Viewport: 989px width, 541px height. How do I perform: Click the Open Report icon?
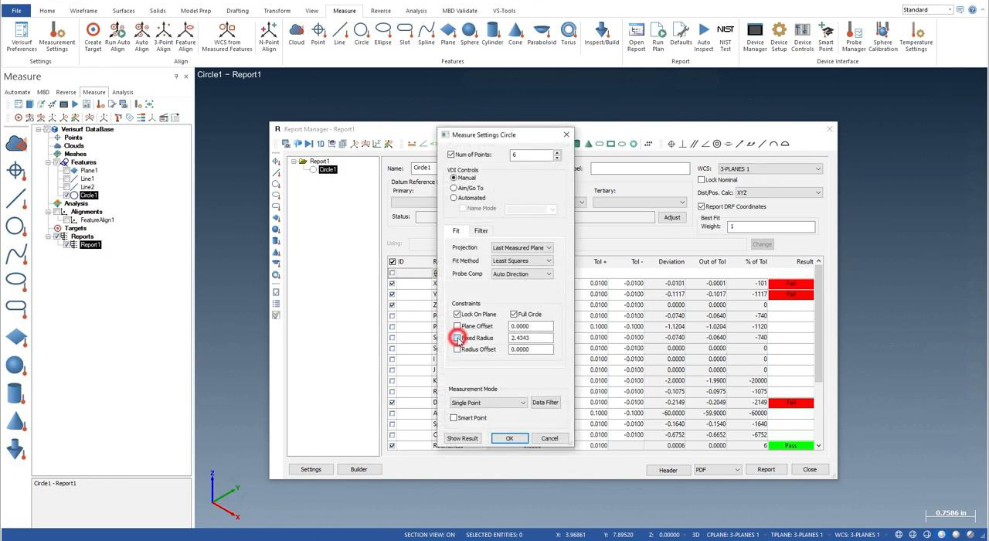click(x=636, y=36)
